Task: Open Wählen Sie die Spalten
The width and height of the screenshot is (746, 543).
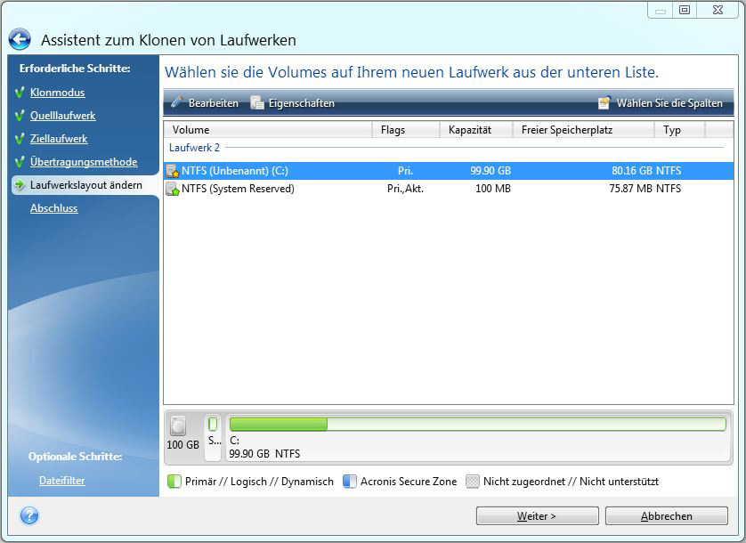Action: (660, 103)
